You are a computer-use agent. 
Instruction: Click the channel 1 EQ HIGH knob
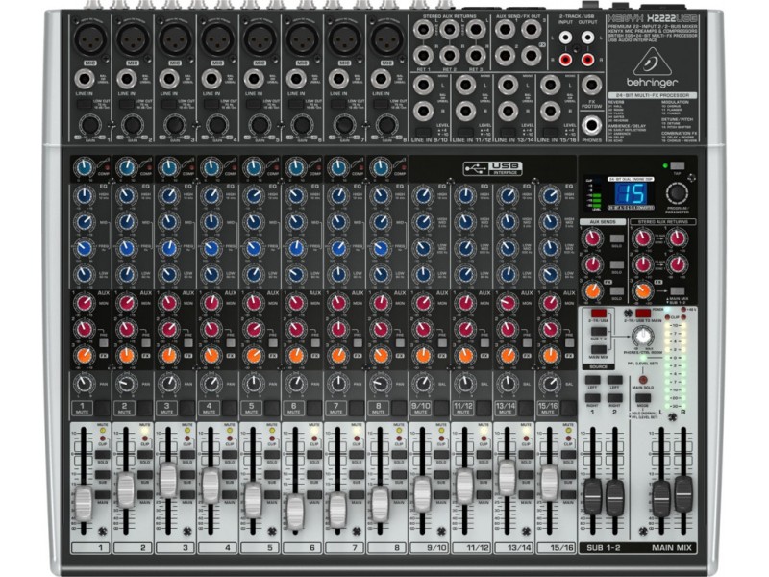pyautogui.click(x=84, y=196)
